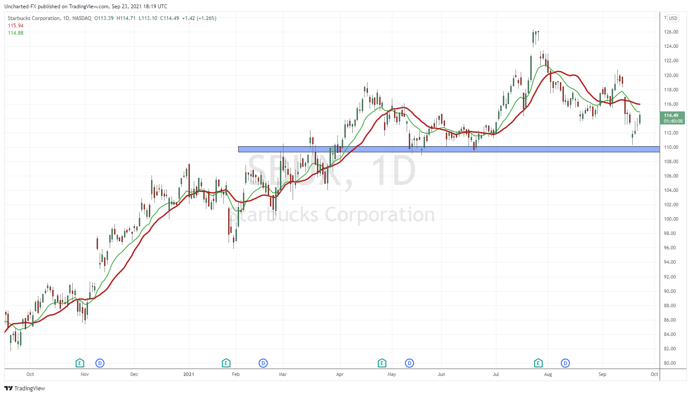Select the earnings E marker just before May
The image size is (691, 396).
pos(382,363)
